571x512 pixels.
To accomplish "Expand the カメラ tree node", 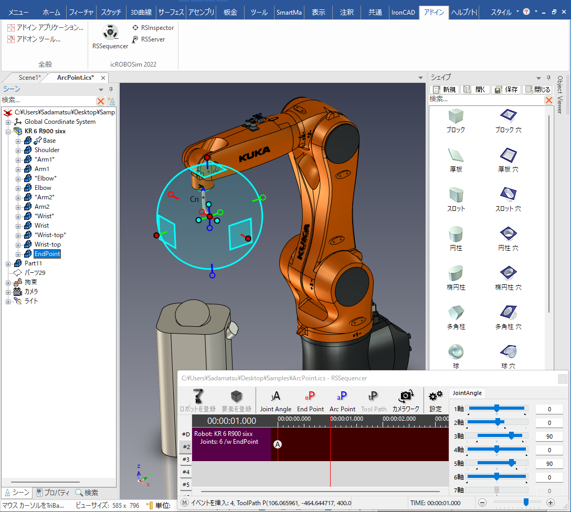I will [x=8, y=292].
